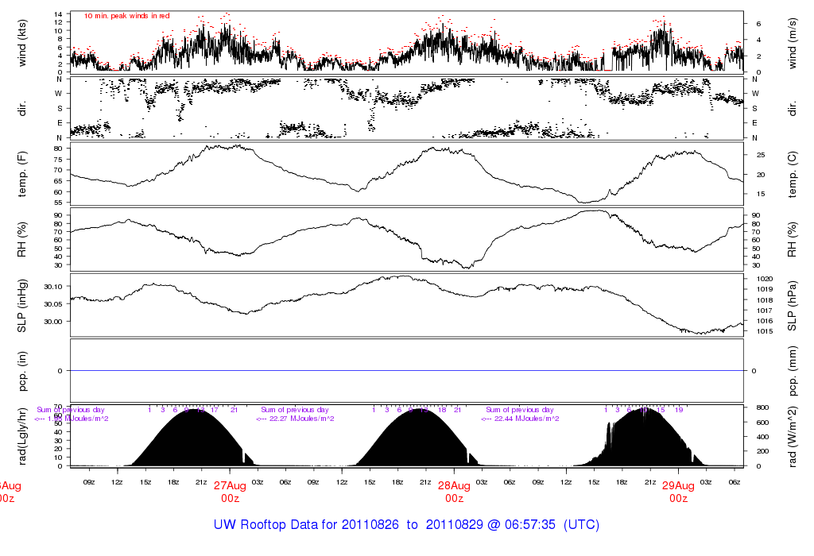Click the '30.10' tick on SLP axis
814x556 pixels.
point(53,286)
